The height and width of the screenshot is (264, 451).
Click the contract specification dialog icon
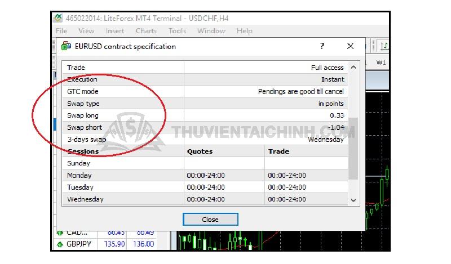pyautogui.click(x=66, y=46)
